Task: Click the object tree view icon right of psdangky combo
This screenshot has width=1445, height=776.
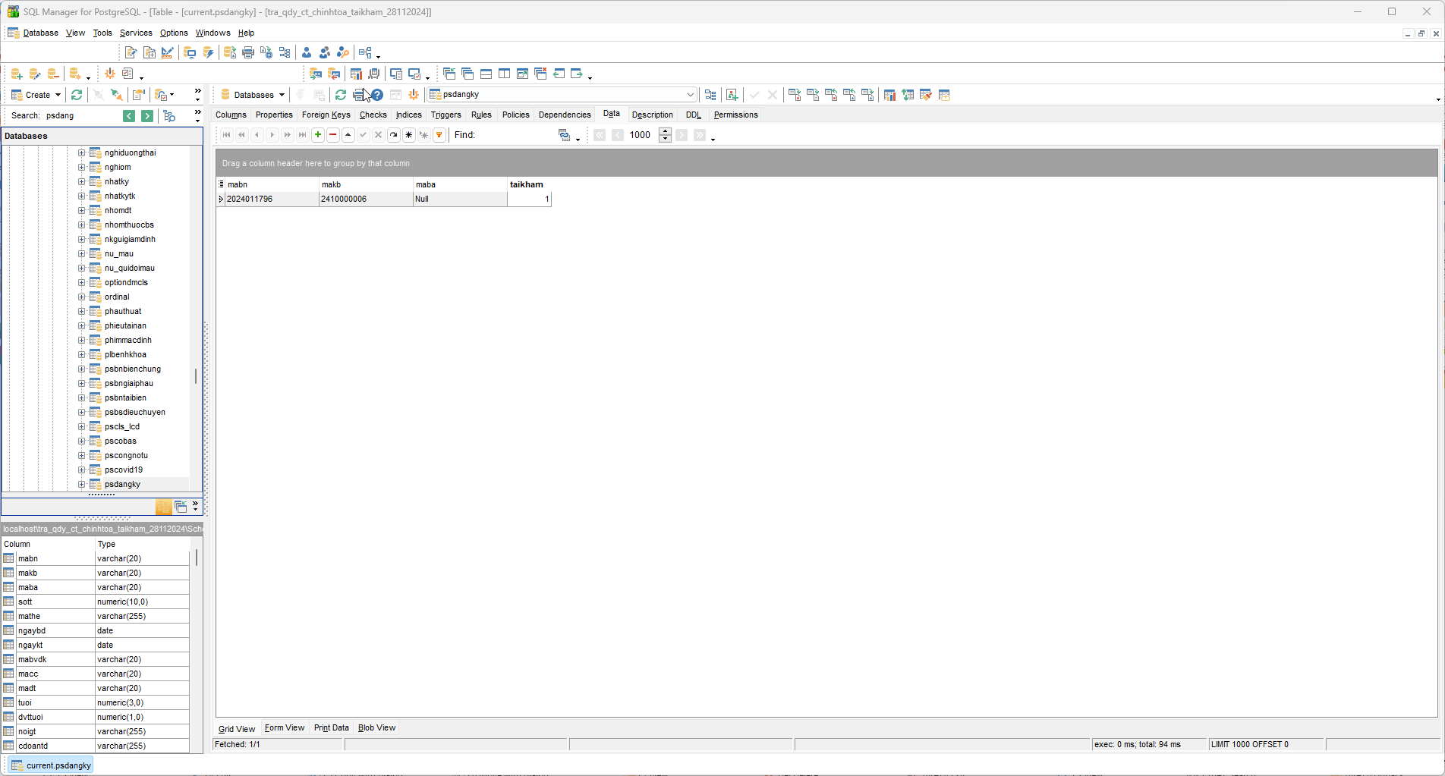Action: [x=710, y=95]
